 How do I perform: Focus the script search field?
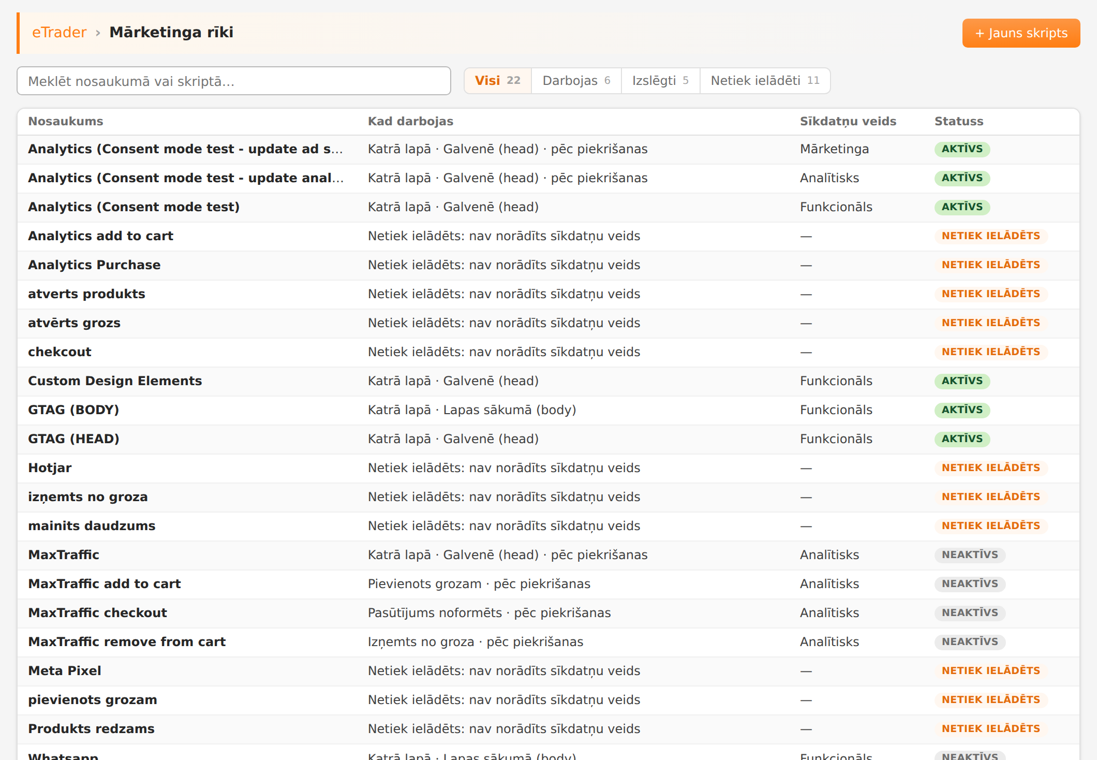(234, 81)
